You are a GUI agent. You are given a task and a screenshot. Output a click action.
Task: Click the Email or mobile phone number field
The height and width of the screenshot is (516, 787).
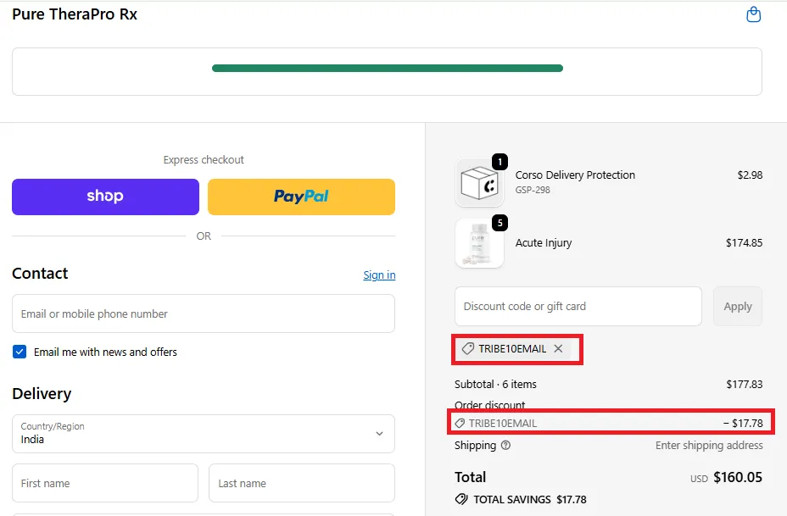[204, 313]
